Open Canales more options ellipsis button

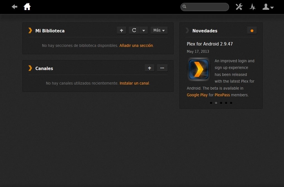click(x=162, y=68)
